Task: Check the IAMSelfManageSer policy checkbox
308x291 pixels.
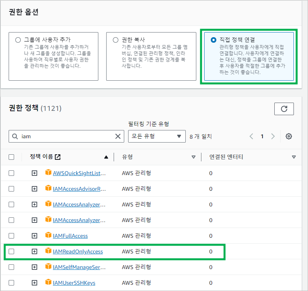Action: (11, 267)
